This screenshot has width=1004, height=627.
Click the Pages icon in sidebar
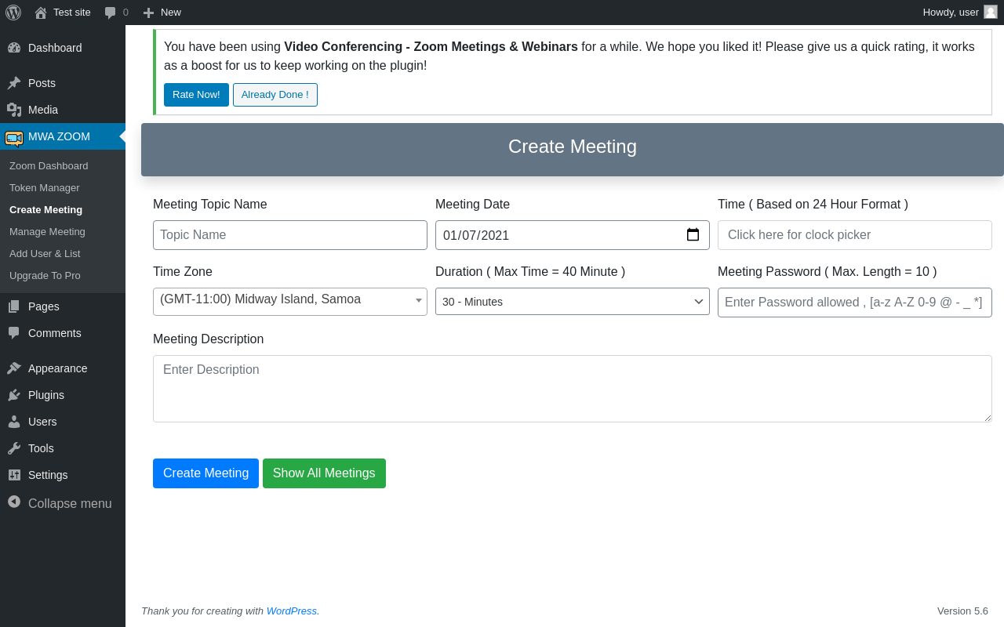[14, 306]
